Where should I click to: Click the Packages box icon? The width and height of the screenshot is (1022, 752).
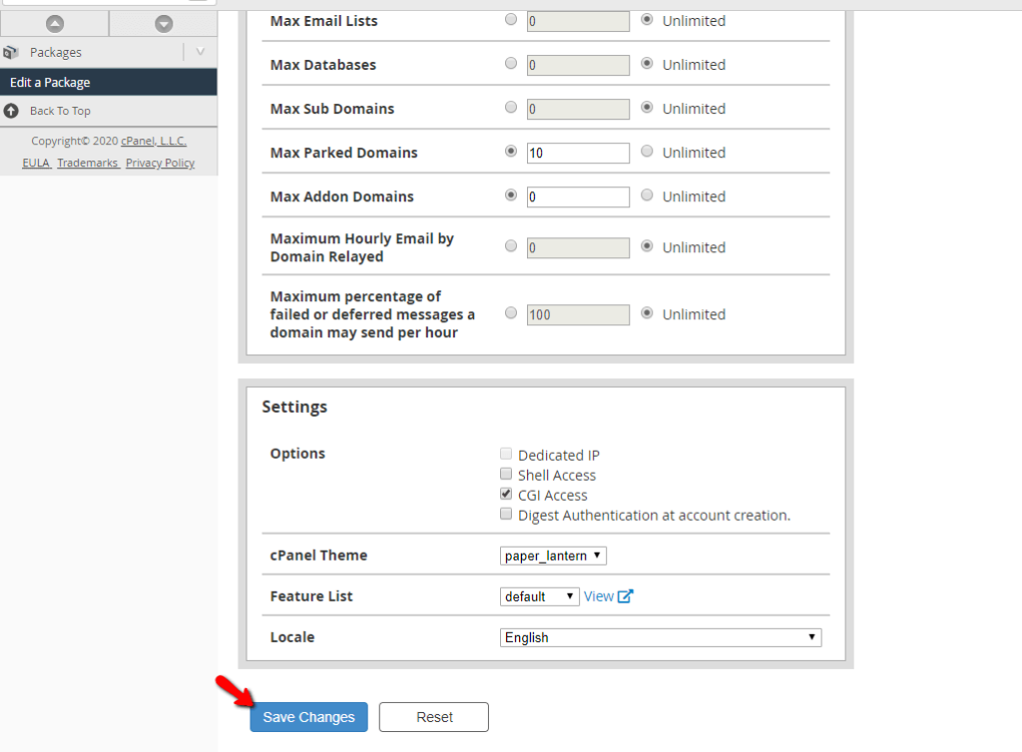point(10,52)
